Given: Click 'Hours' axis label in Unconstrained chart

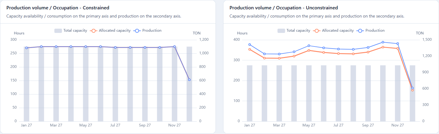Looking at the screenshot, I should 242,33.
